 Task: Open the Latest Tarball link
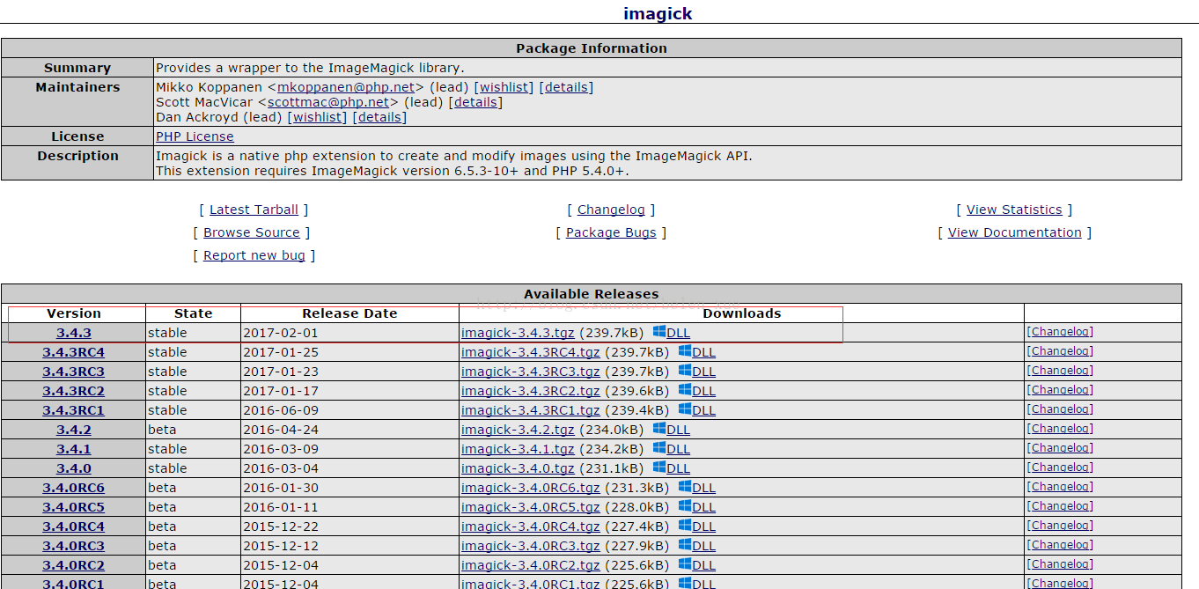click(x=254, y=210)
